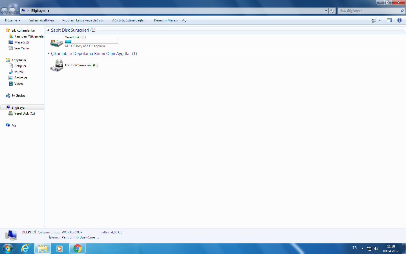Open the Son Yerler icon
The image size is (406, 254).
[x=11, y=48]
